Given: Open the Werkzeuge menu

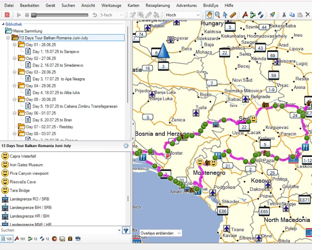Looking at the screenshot, I should pos(111,5).
